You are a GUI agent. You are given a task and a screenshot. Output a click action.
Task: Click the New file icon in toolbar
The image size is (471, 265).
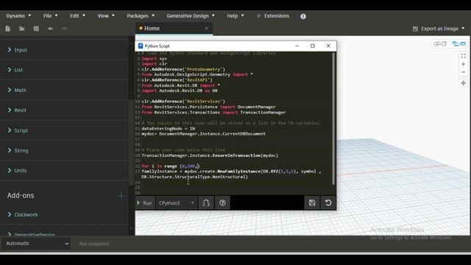point(8,29)
